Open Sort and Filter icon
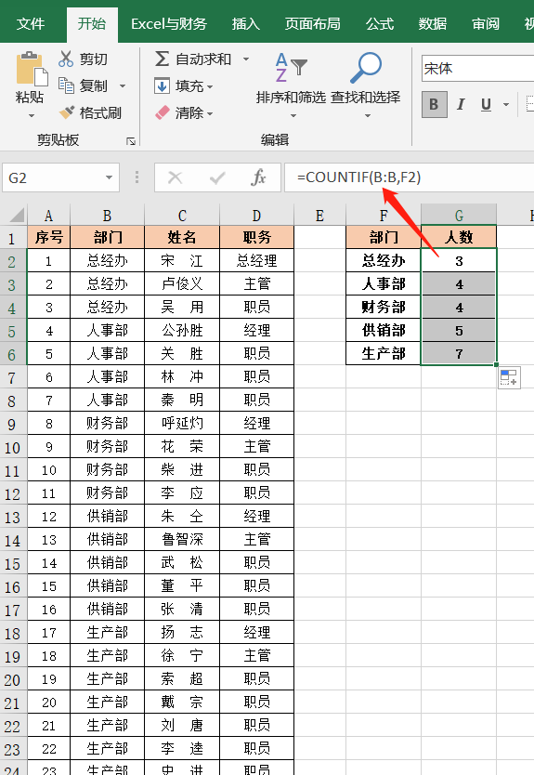This screenshot has height=775, width=534. (291, 68)
